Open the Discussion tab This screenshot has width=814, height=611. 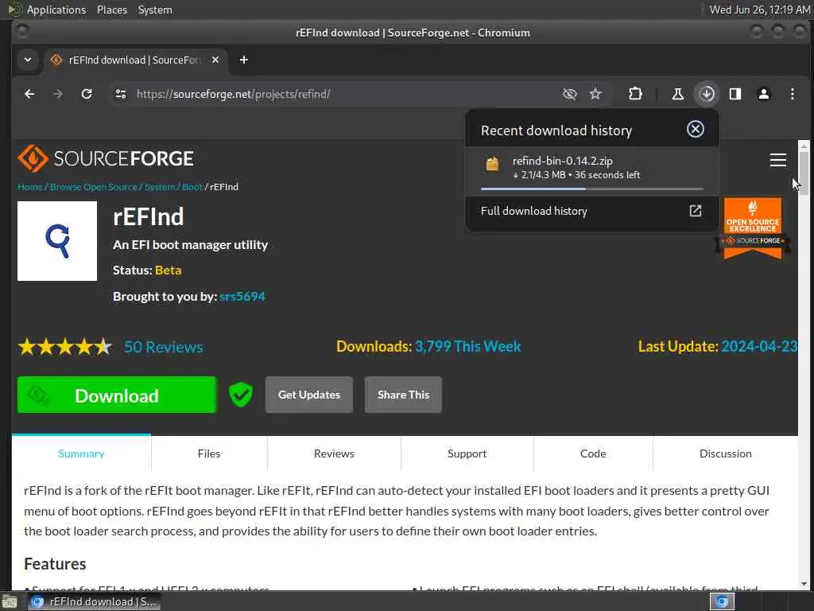[725, 453]
